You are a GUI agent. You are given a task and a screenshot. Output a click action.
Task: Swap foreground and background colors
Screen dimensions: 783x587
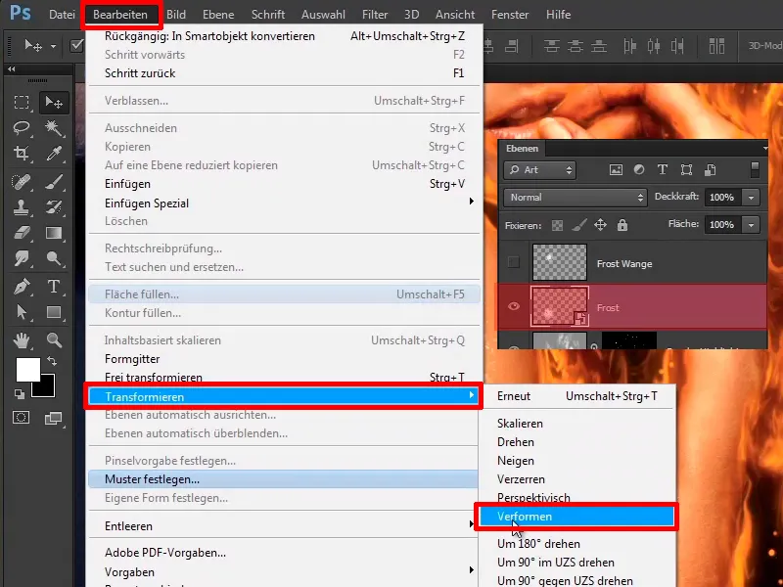(52, 360)
